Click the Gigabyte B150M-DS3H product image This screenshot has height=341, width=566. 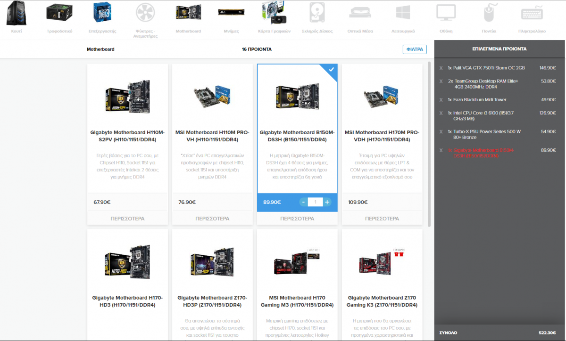[x=297, y=97]
